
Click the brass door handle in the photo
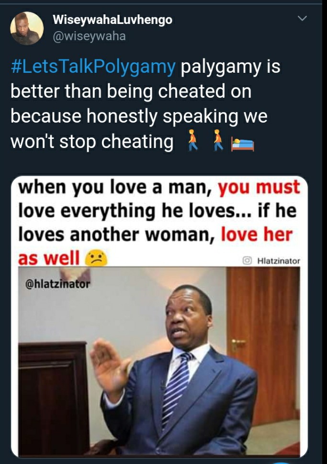coord(238,344)
